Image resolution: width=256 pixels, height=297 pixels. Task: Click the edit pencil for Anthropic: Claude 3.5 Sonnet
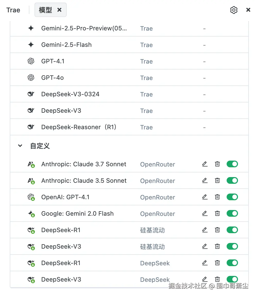pos(205,180)
